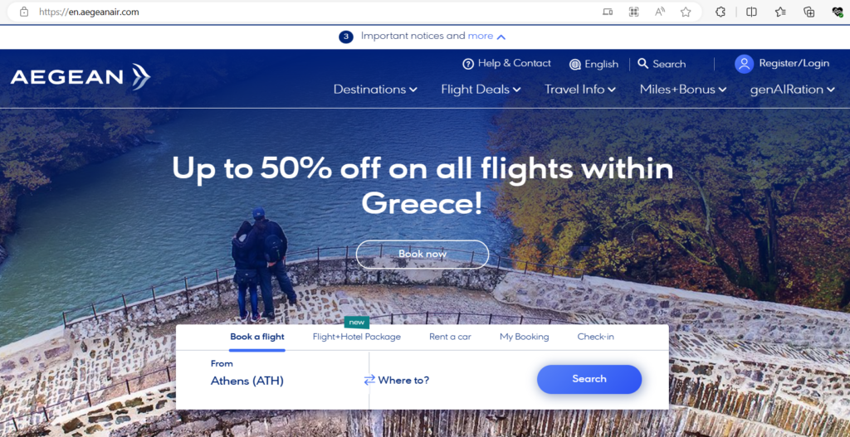Image resolution: width=850 pixels, height=437 pixels.
Task: Open browser extensions puzzle icon
Action: click(x=721, y=12)
